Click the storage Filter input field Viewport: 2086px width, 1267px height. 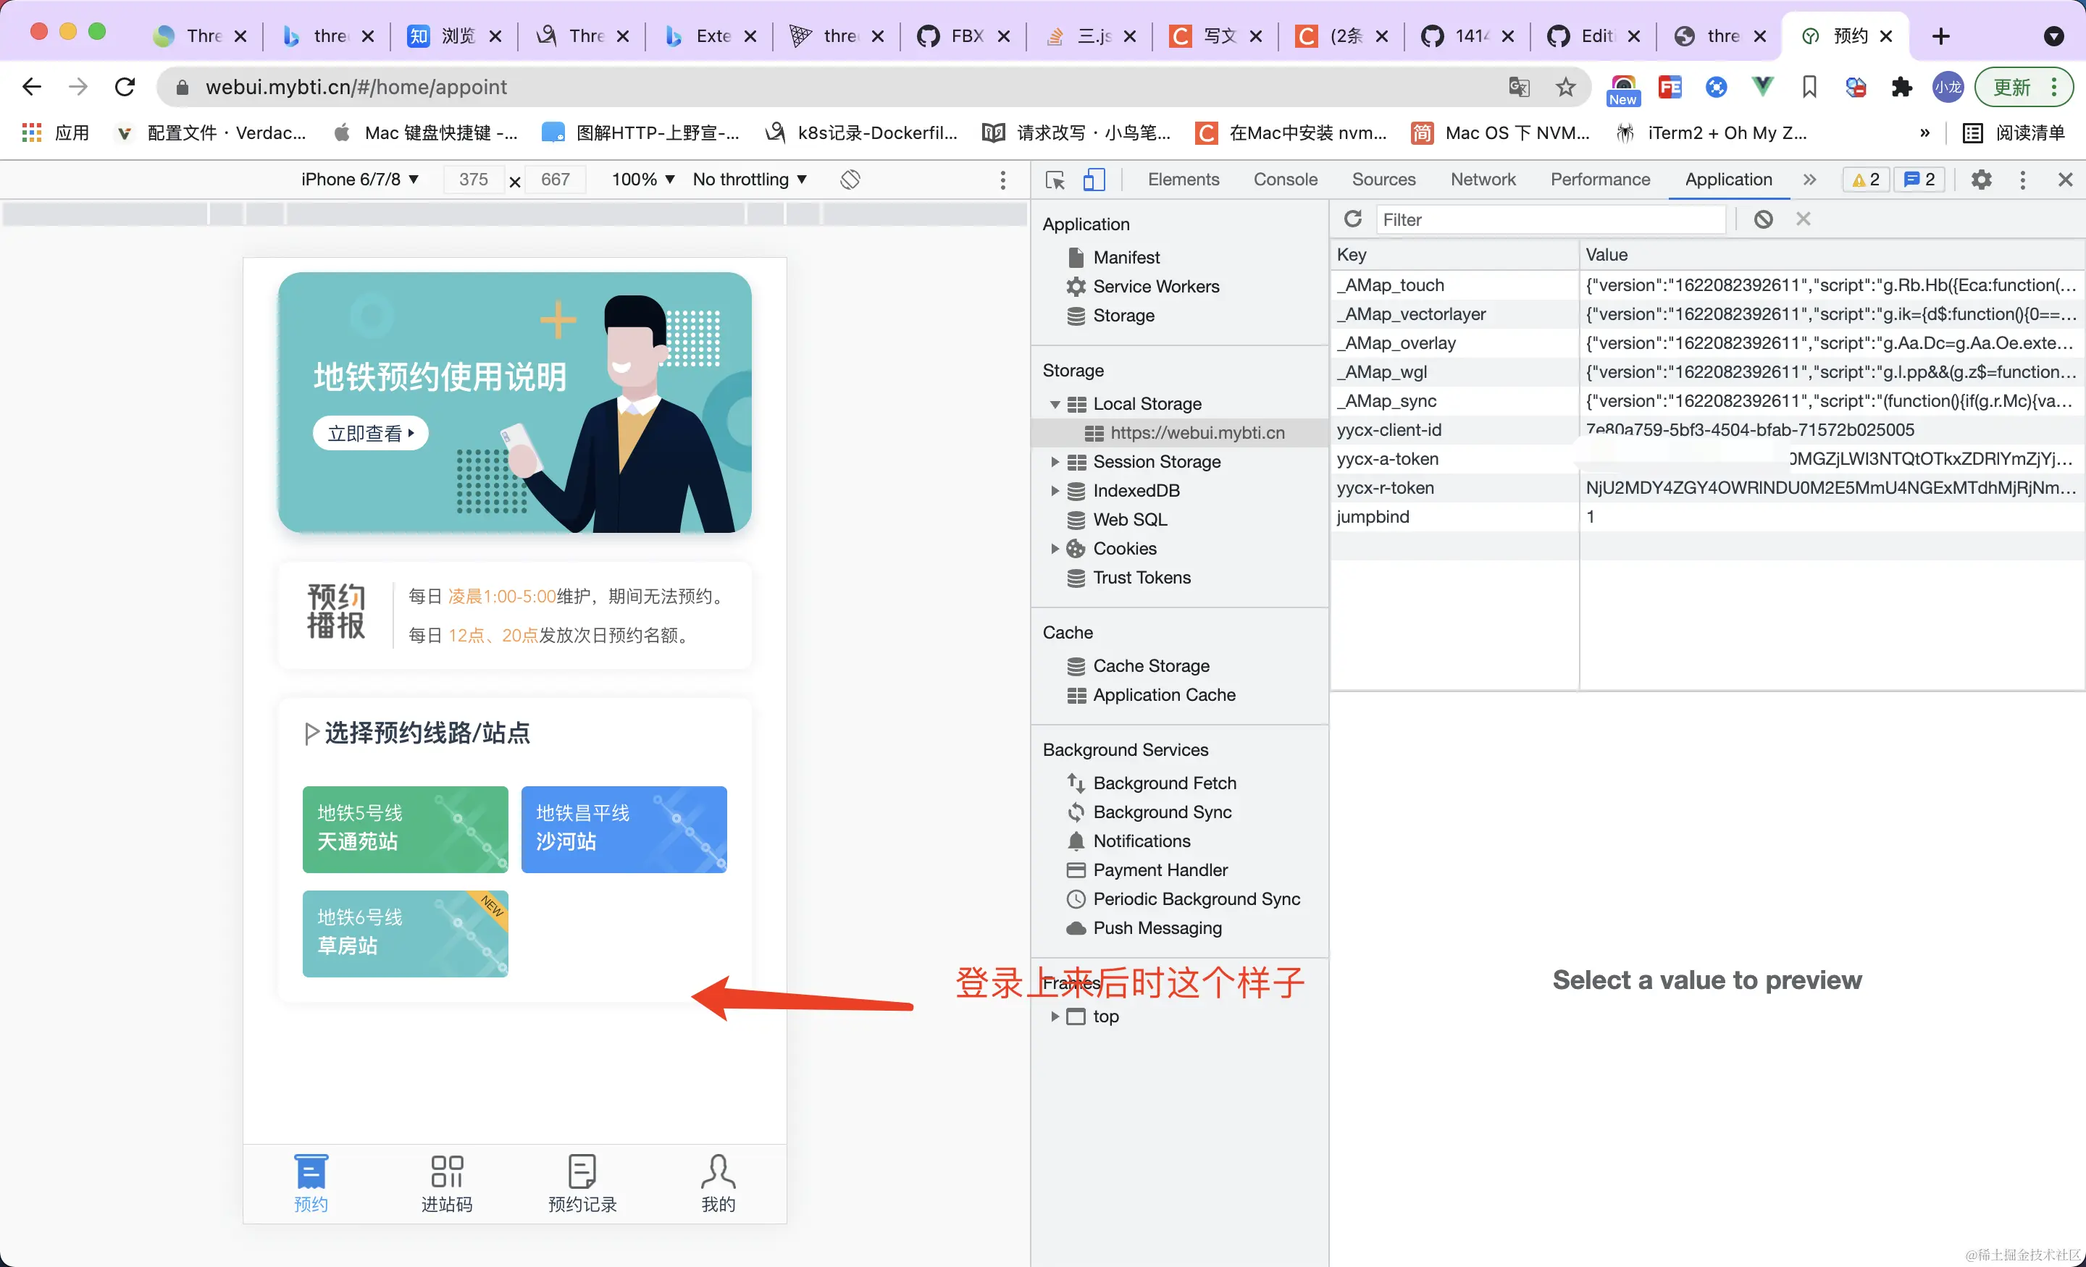(x=1549, y=219)
